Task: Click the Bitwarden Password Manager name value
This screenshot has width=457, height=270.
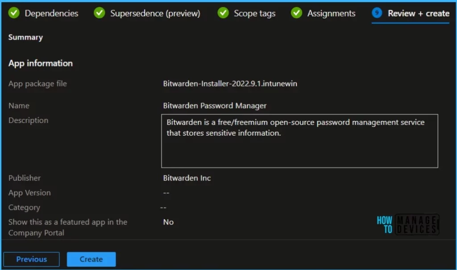Action: pyautogui.click(x=215, y=106)
